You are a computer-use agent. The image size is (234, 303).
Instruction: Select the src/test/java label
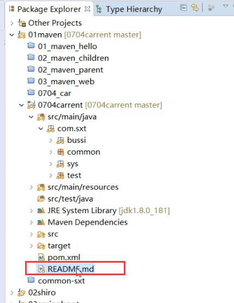70,199
